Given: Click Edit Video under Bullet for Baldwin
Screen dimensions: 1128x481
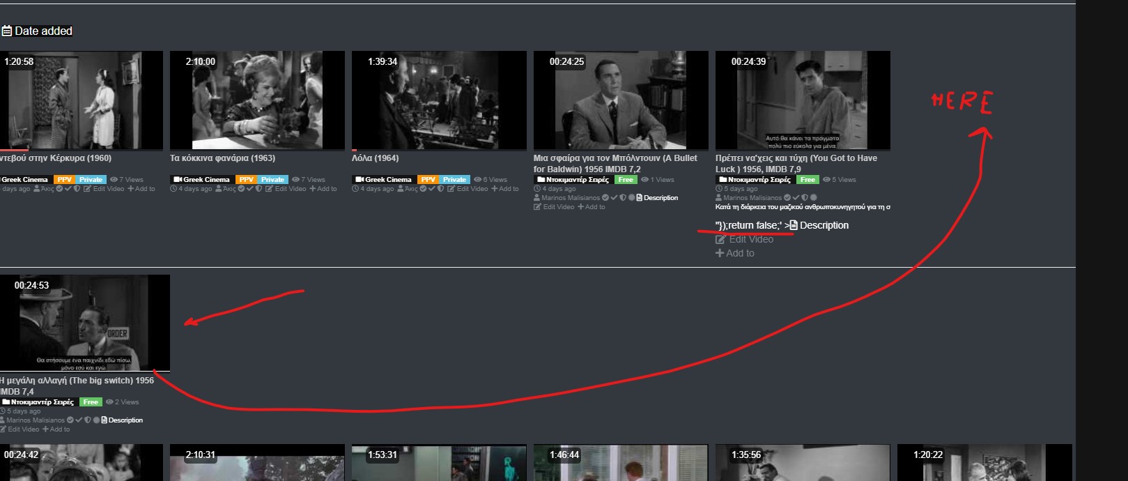Looking at the screenshot, I should coord(554,207).
